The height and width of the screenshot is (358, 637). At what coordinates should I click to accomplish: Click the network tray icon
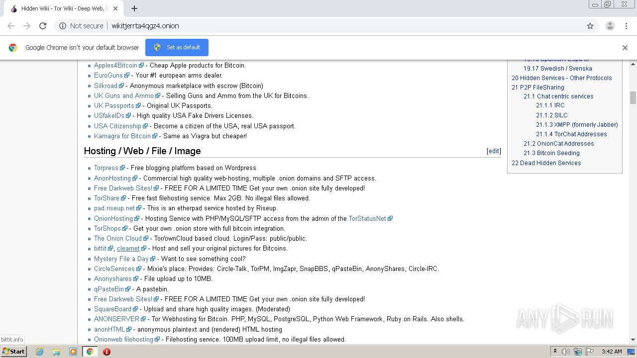coord(578,352)
